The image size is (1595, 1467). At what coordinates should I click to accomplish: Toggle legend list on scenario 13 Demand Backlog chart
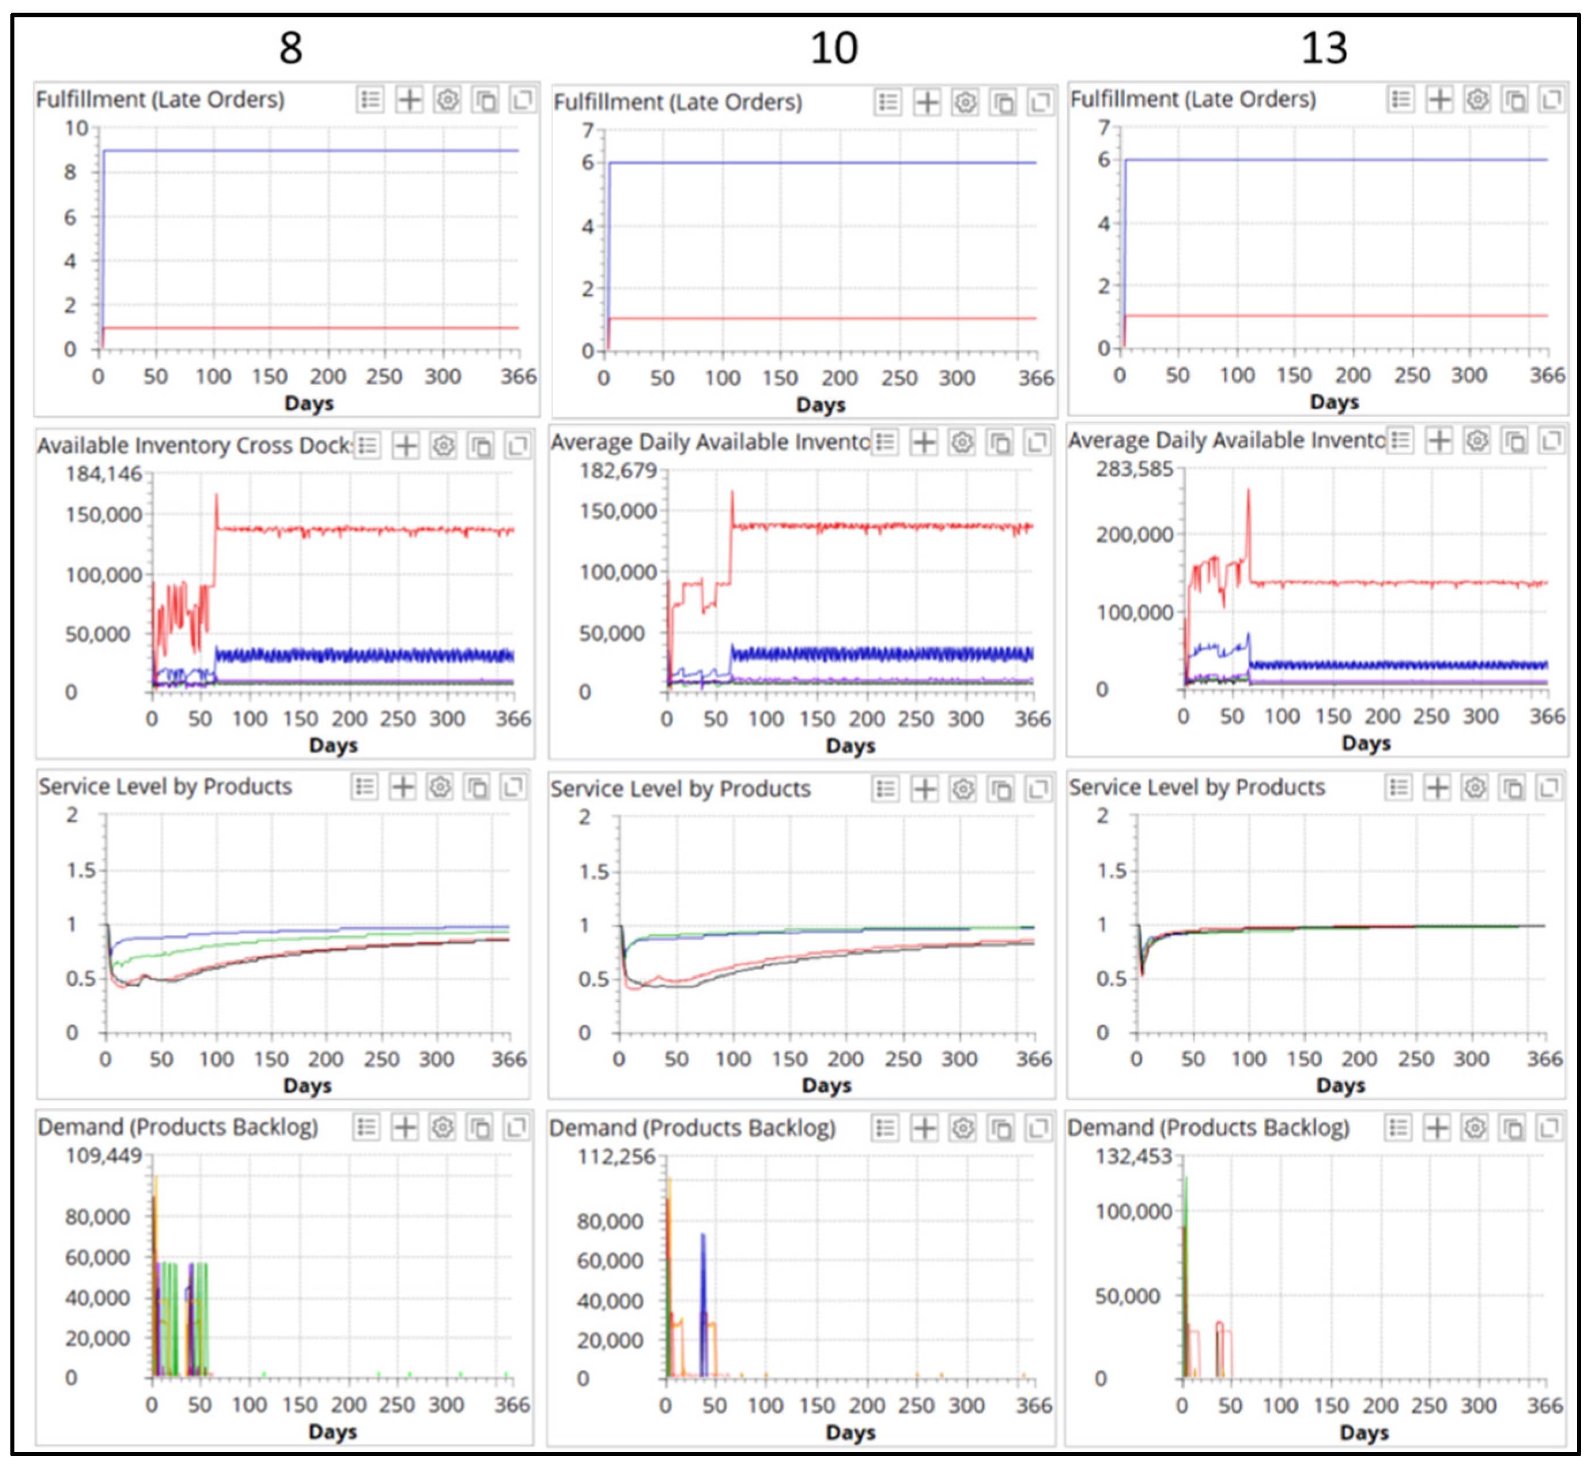[x=1399, y=1127]
